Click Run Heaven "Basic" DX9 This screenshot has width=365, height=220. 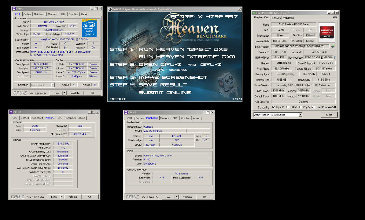point(183,49)
